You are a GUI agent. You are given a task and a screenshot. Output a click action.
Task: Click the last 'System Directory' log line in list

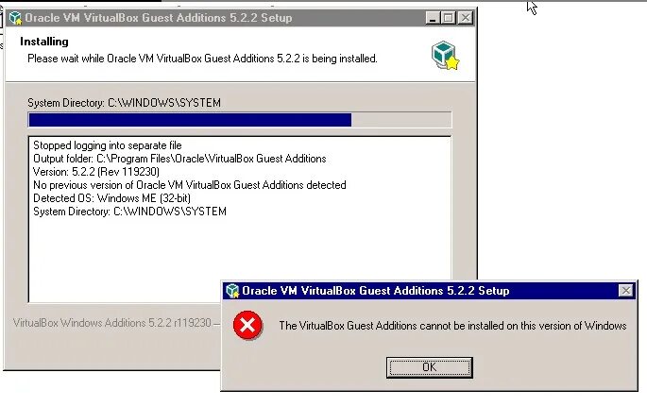129,212
